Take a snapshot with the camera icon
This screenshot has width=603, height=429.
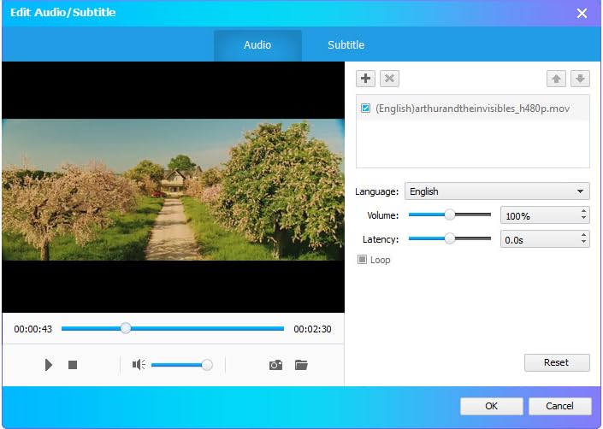[x=275, y=365]
